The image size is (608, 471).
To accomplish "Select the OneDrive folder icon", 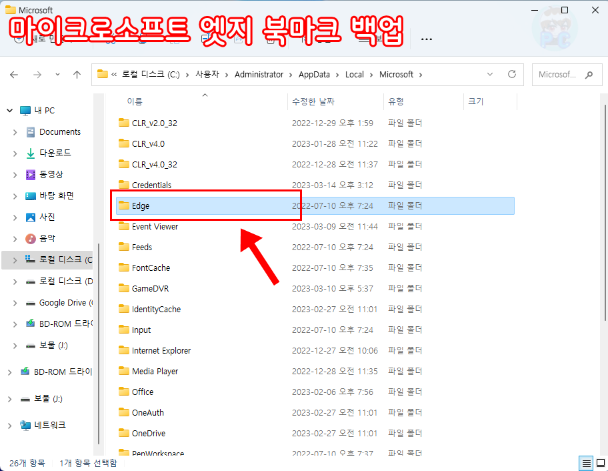I will (124, 433).
